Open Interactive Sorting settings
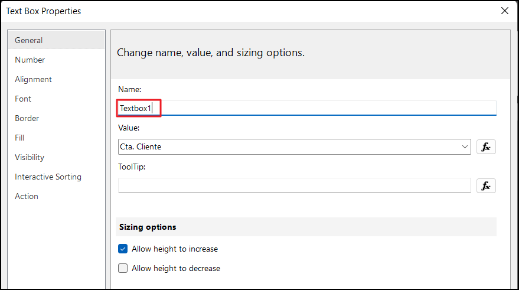This screenshot has height=290, width=519. point(48,177)
